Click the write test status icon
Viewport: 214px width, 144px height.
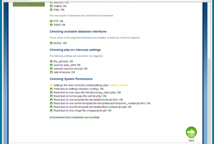51,89
